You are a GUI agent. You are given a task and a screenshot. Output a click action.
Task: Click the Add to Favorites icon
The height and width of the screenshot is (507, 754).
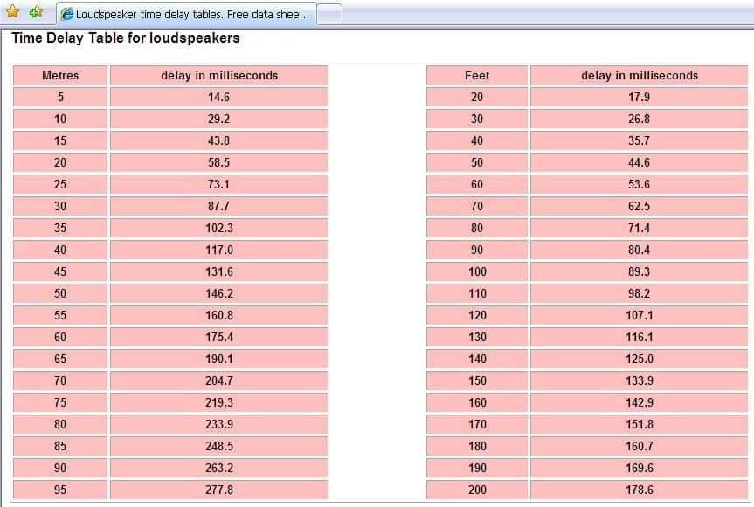point(36,11)
